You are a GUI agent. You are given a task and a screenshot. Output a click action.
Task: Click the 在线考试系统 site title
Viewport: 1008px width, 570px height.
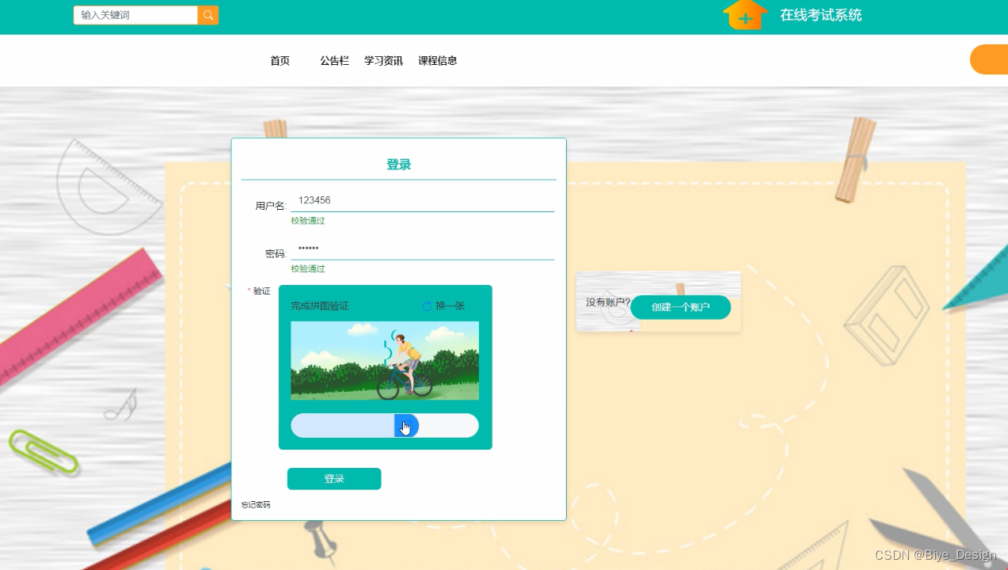click(821, 15)
